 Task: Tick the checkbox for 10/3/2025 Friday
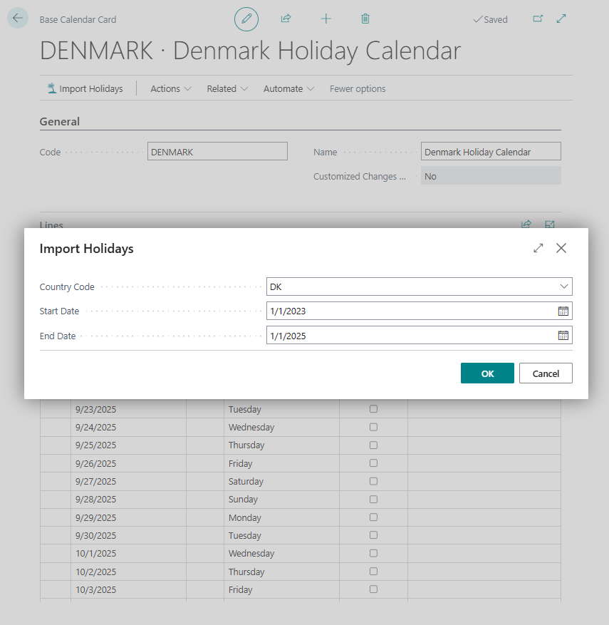373,589
